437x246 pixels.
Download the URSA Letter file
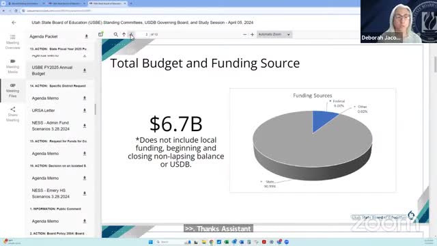[x=85, y=111]
